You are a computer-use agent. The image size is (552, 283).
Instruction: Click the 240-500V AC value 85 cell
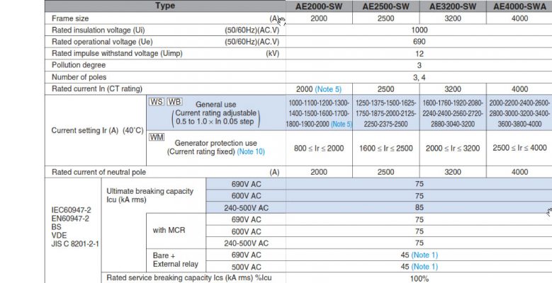419,208
